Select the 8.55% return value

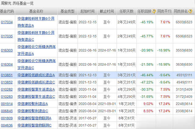click(x=148, y=111)
